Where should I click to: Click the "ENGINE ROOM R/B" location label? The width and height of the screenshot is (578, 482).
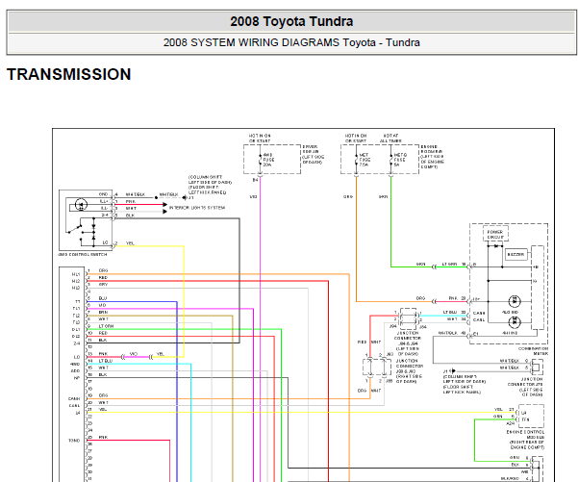click(432, 157)
